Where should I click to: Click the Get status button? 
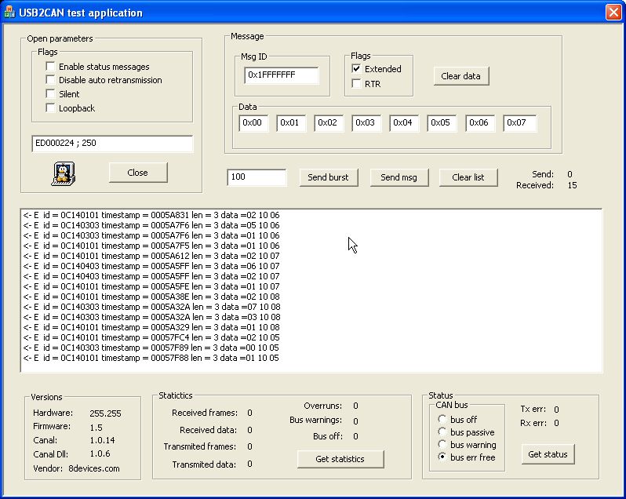[548, 454]
